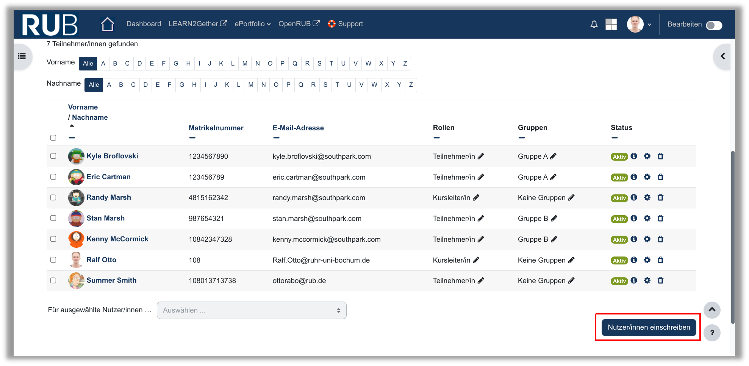Toggle the Bearbeiten edit mode switch

click(714, 25)
